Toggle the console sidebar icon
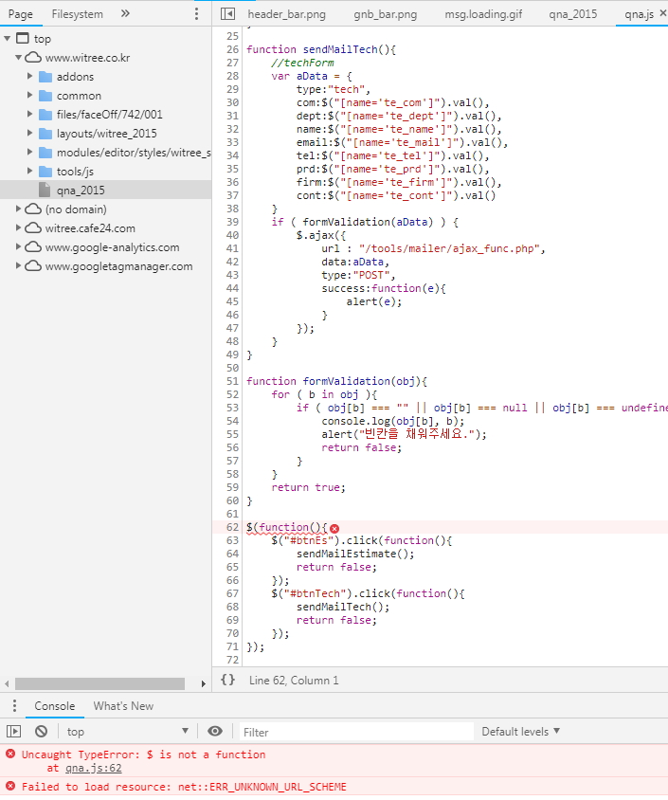 [14, 732]
